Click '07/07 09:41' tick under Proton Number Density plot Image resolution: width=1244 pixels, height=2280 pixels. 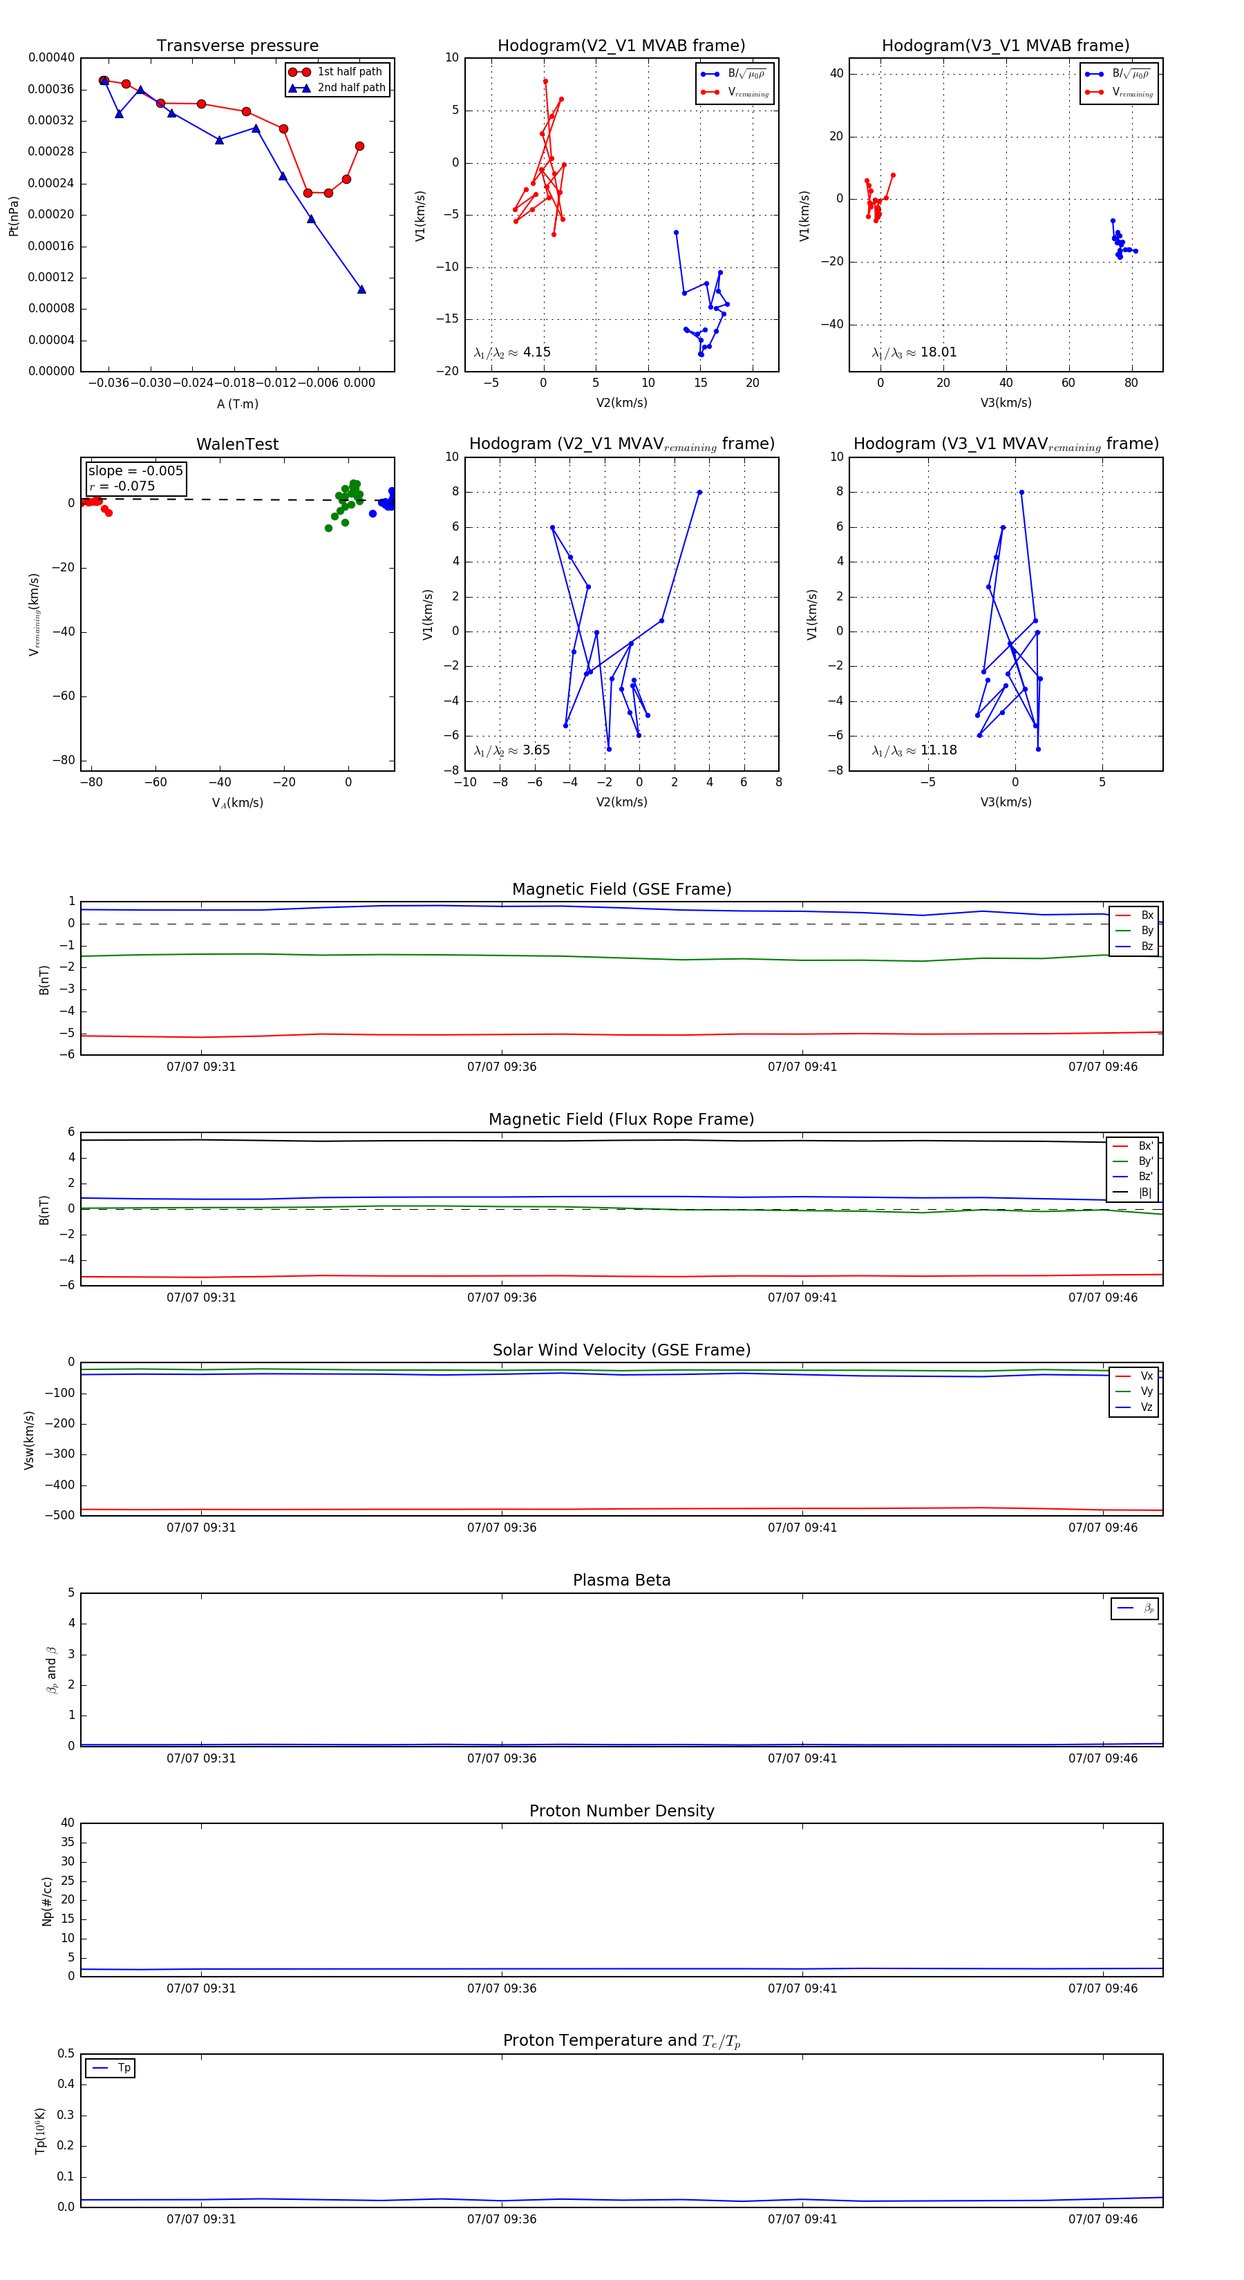(802, 1989)
